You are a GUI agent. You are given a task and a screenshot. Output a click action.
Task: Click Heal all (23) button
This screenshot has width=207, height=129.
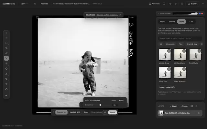75,112
